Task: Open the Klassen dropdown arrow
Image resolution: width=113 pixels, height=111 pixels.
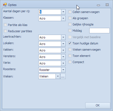Action: point(63,18)
